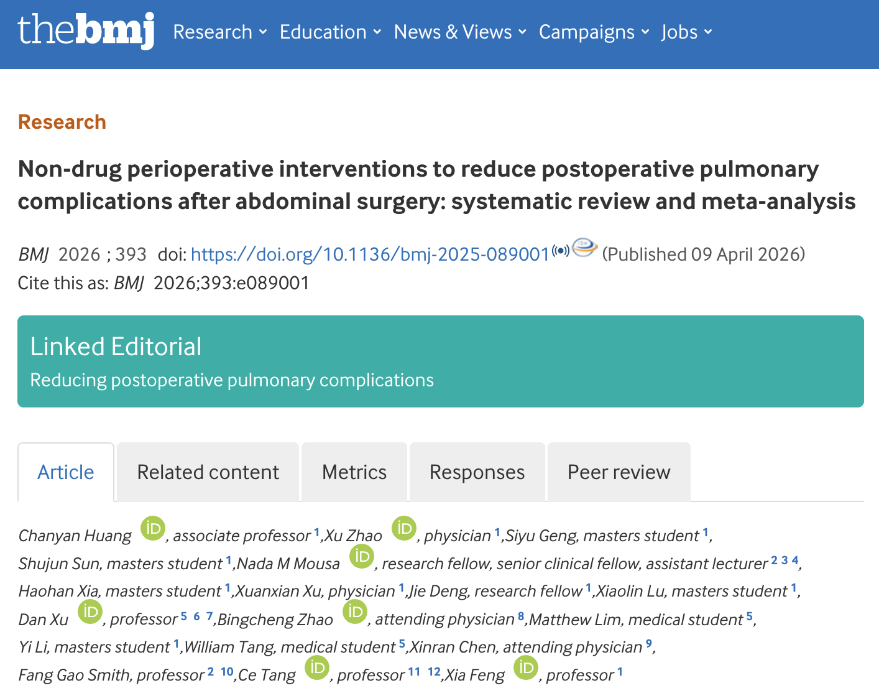The height and width of the screenshot is (693, 879).
Task: Expand the Campaigns dropdown menu
Action: tap(594, 32)
